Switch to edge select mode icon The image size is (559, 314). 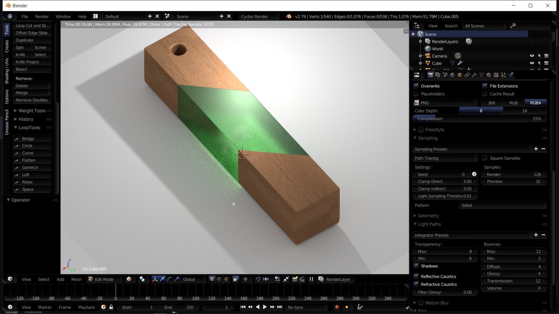(x=219, y=279)
